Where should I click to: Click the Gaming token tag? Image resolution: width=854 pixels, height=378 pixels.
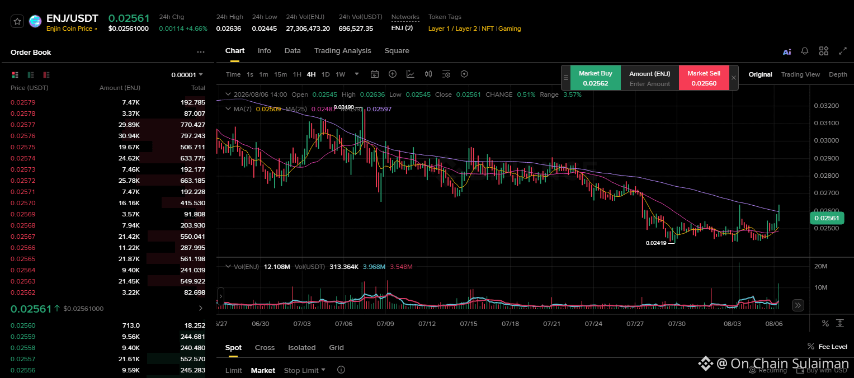point(509,29)
